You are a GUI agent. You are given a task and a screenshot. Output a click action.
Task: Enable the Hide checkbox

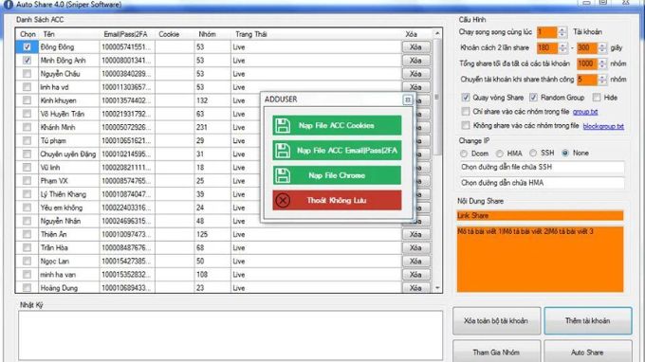click(x=597, y=98)
